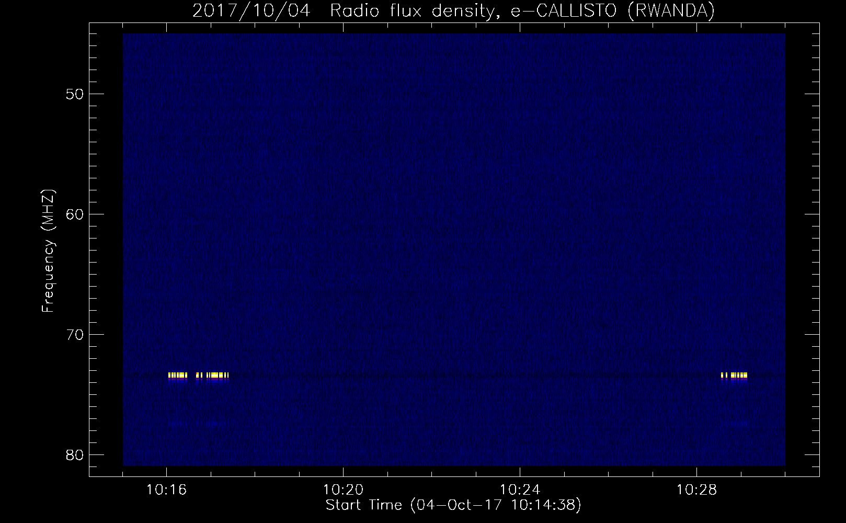Screen dimensions: 846x523
Task: Click the '10:16' time tick label
Action: pos(166,490)
